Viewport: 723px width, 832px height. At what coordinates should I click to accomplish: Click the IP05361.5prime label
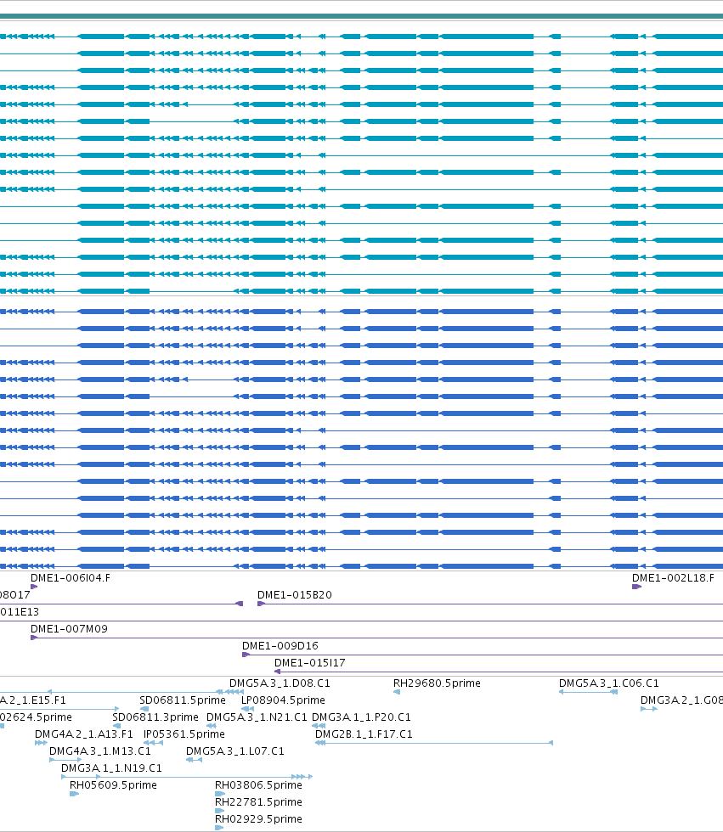[184, 734]
